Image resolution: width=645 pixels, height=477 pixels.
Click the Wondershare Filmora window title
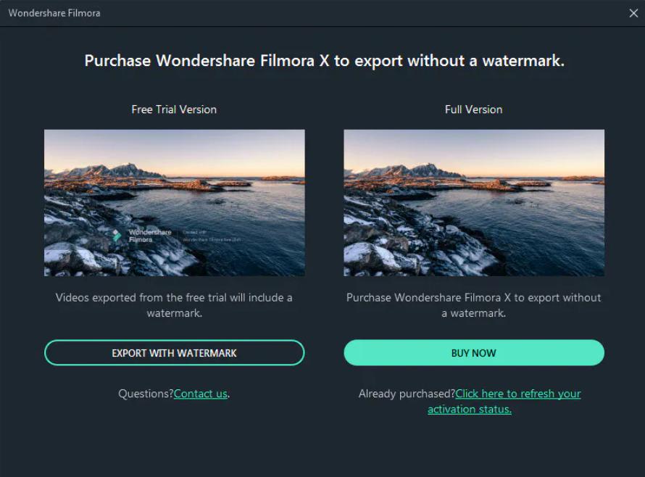tap(54, 13)
